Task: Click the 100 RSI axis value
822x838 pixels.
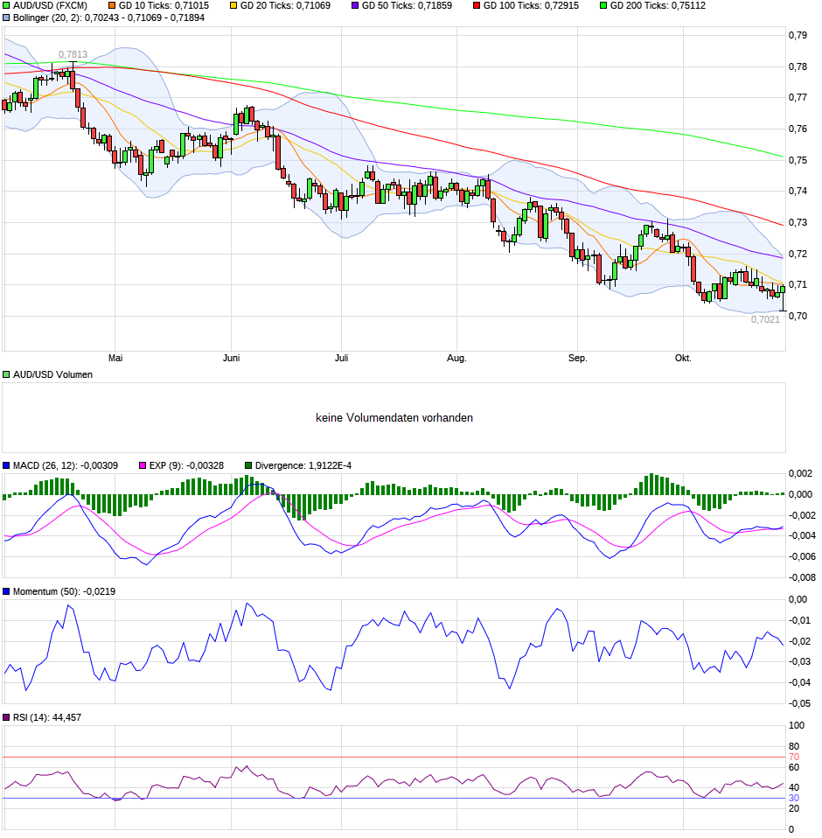Action: tap(797, 726)
